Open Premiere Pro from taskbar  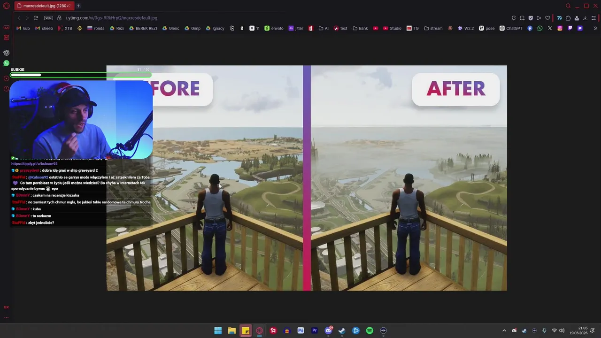(x=315, y=330)
